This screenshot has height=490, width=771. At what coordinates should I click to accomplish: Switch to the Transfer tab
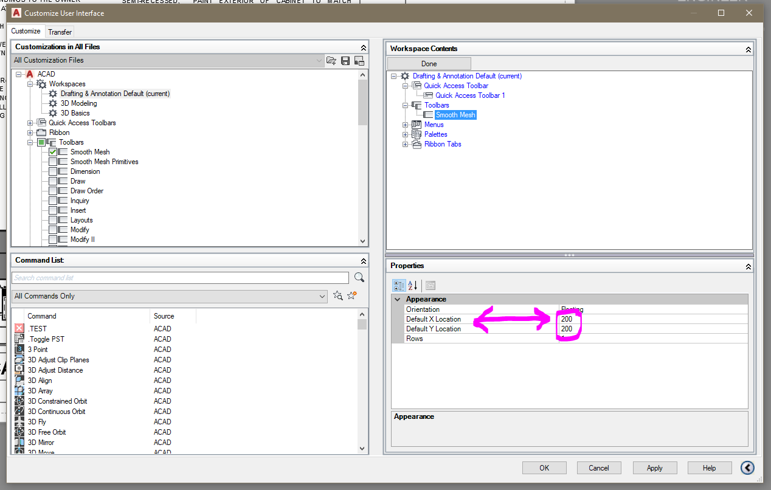point(59,31)
